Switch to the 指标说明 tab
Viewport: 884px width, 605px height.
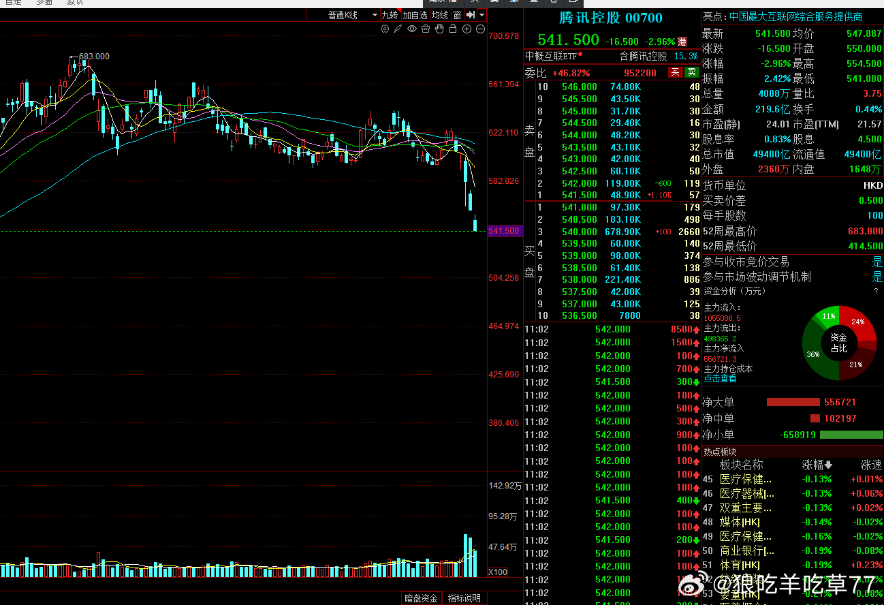(464, 598)
